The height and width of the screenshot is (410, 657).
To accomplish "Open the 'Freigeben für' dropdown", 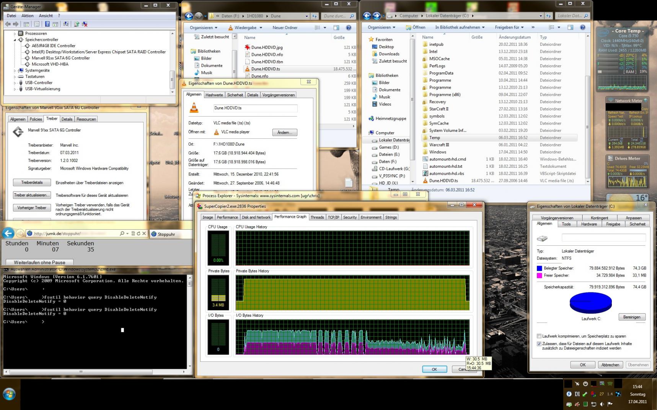I will click(509, 27).
